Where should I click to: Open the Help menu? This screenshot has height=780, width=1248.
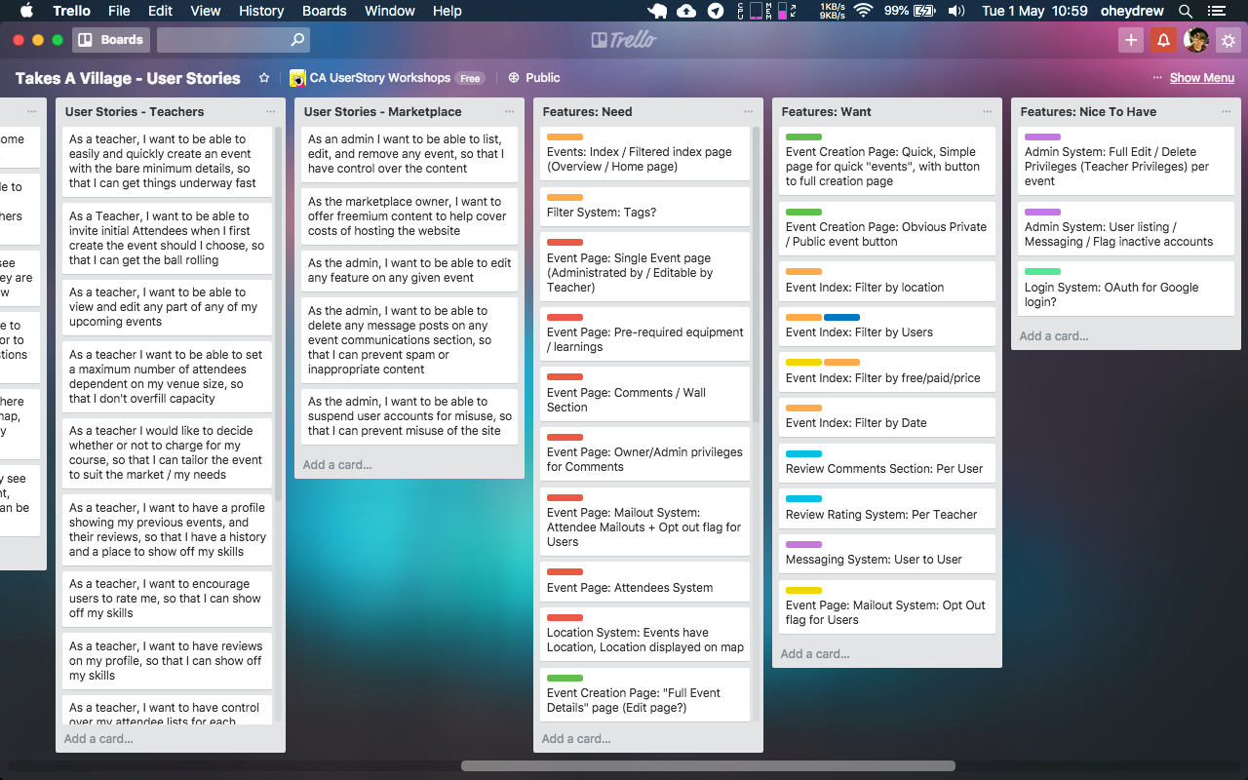click(x=448, y=11)
